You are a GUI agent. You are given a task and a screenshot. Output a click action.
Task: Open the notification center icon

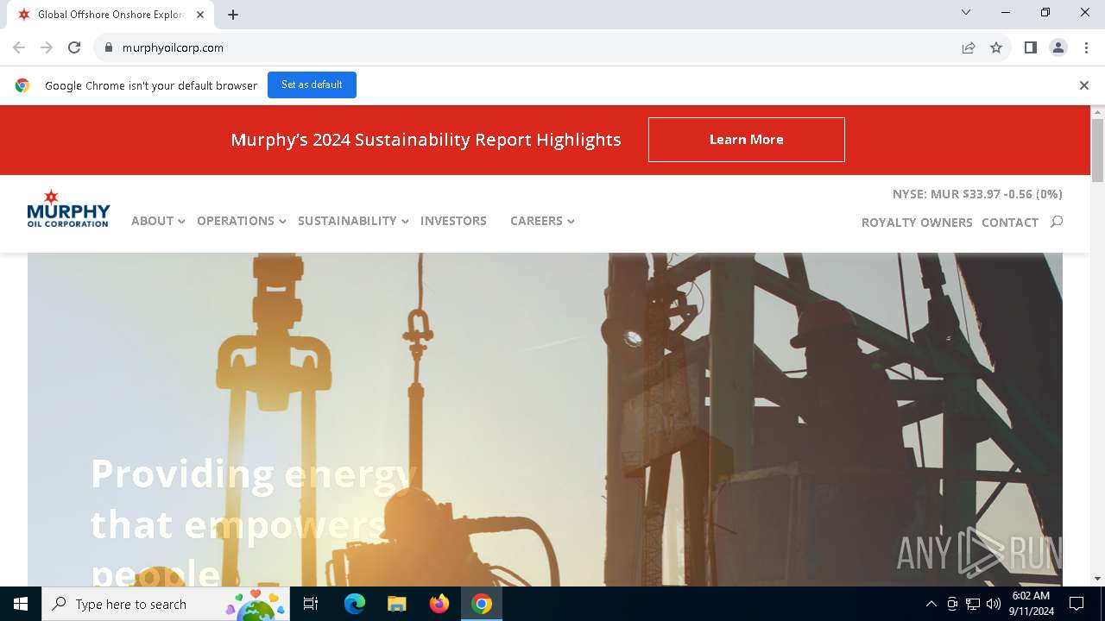pos(1077,604)
